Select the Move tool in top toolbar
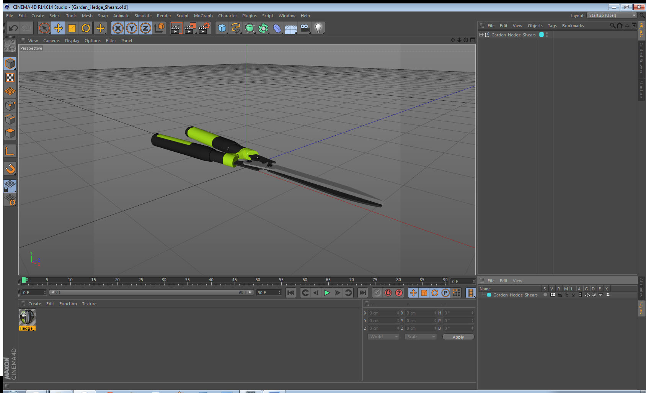The image size is (646, 393). (x=58, y=28)
